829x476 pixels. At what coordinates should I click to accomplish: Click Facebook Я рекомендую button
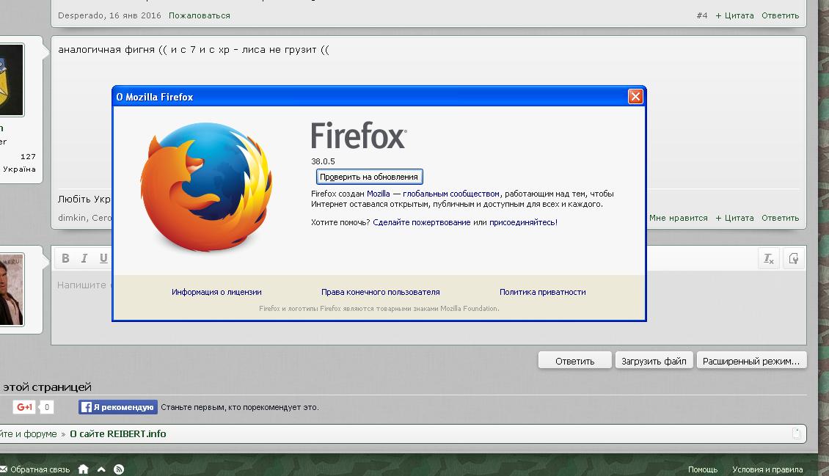pos(118,407)
